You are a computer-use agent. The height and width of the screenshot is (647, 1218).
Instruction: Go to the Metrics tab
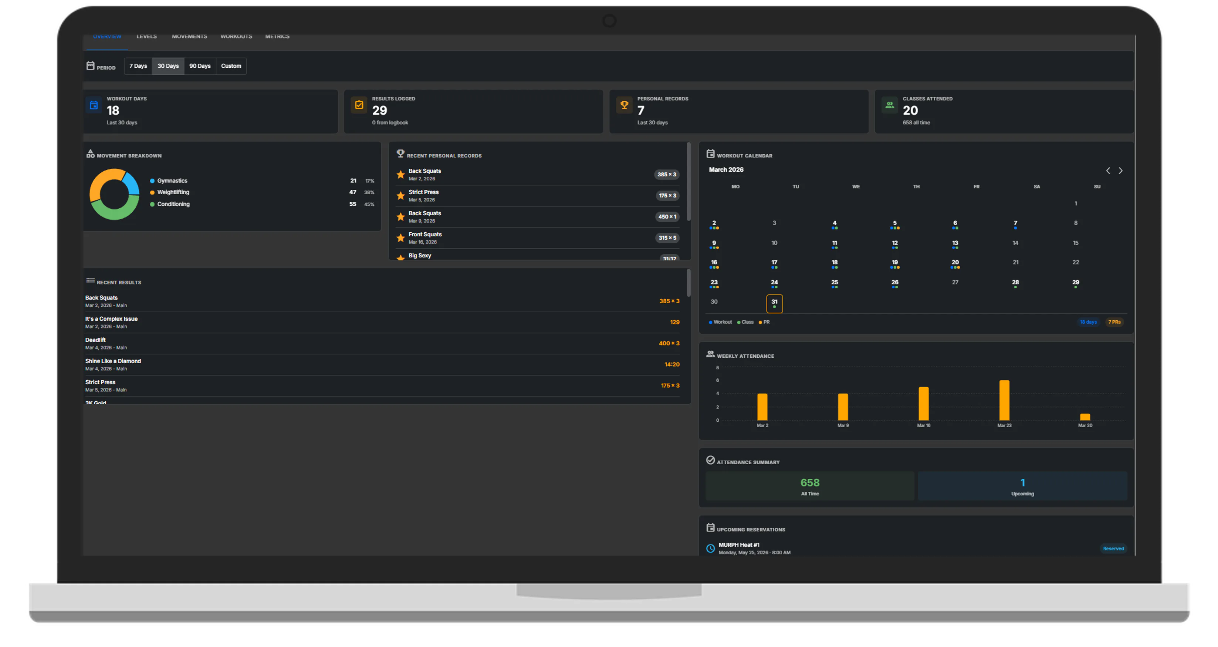(277, 36)
